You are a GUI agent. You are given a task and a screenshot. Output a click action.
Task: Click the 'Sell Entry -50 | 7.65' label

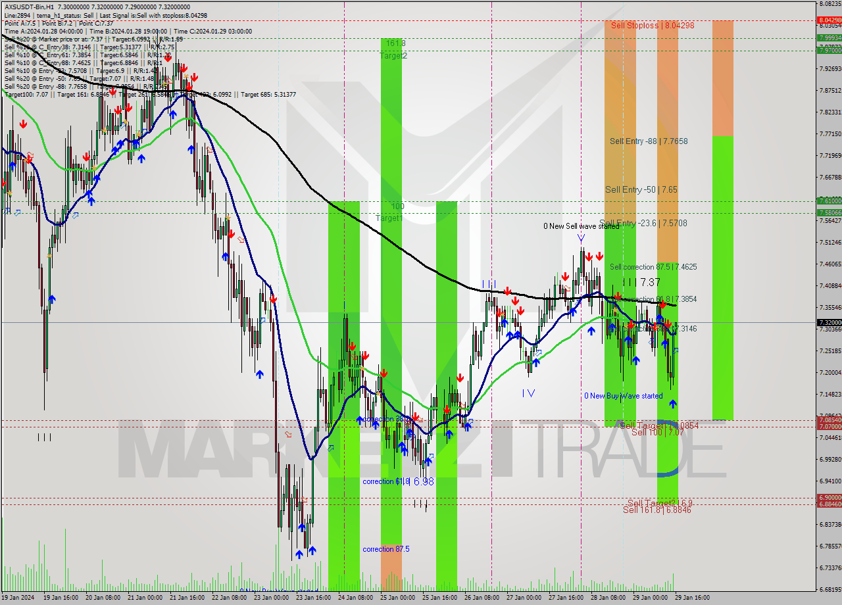click(x=641, y=189)
